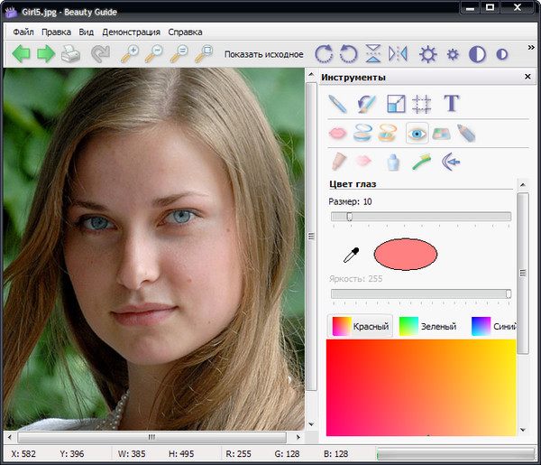The width and height of the screenshot is (541, 465).
Task: Close the Инструменты panel
Action: click(527, 78)
